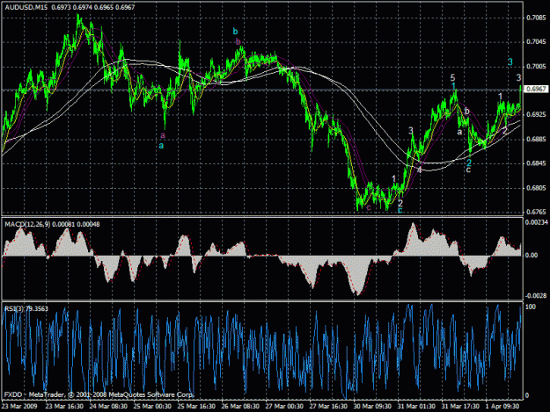Select the current price label 0.6967
The image size is (550, 412).
point(536,90)
